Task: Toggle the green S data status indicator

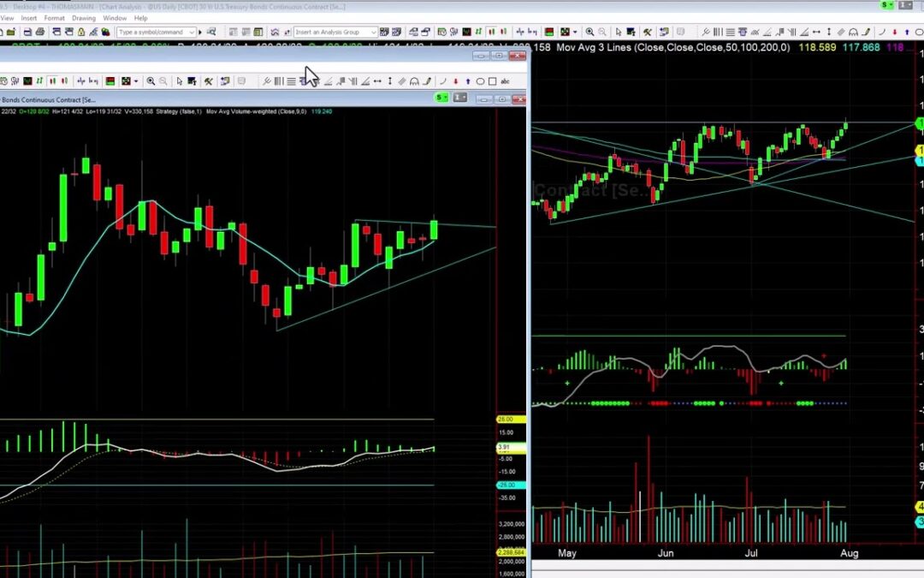Action: coord(440,98)
